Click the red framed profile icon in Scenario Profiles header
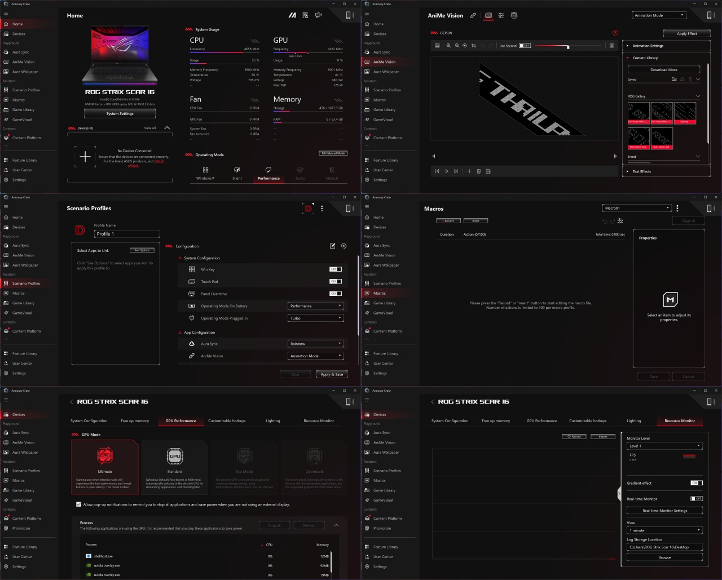This screenshot has width=722, height=580. (x=308, y=209)
